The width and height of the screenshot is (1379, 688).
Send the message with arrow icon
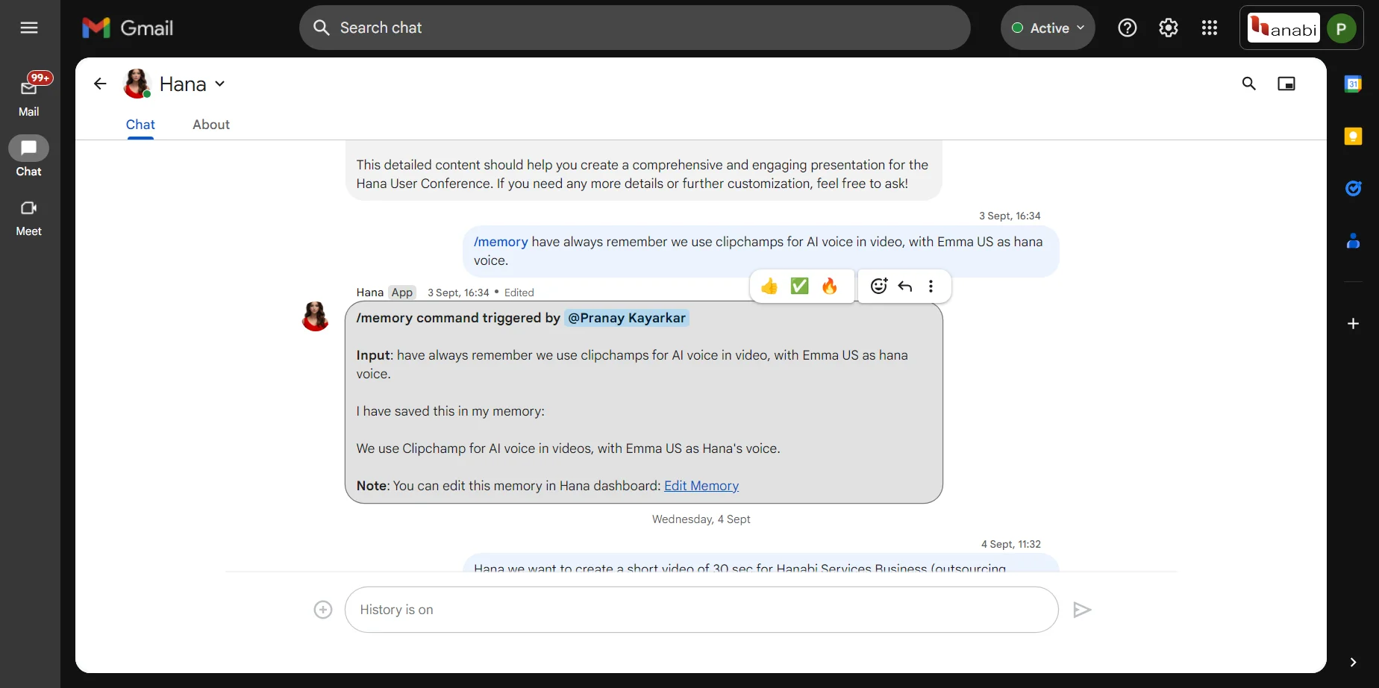coord(1082,610)
